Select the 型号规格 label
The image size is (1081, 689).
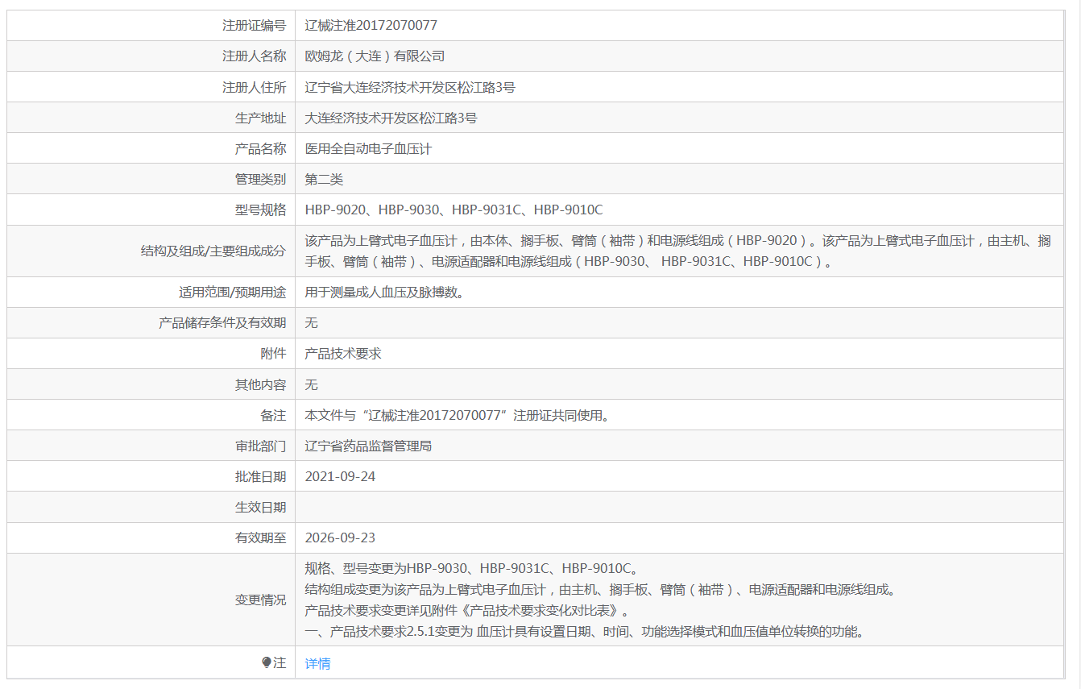click(260, 210)
